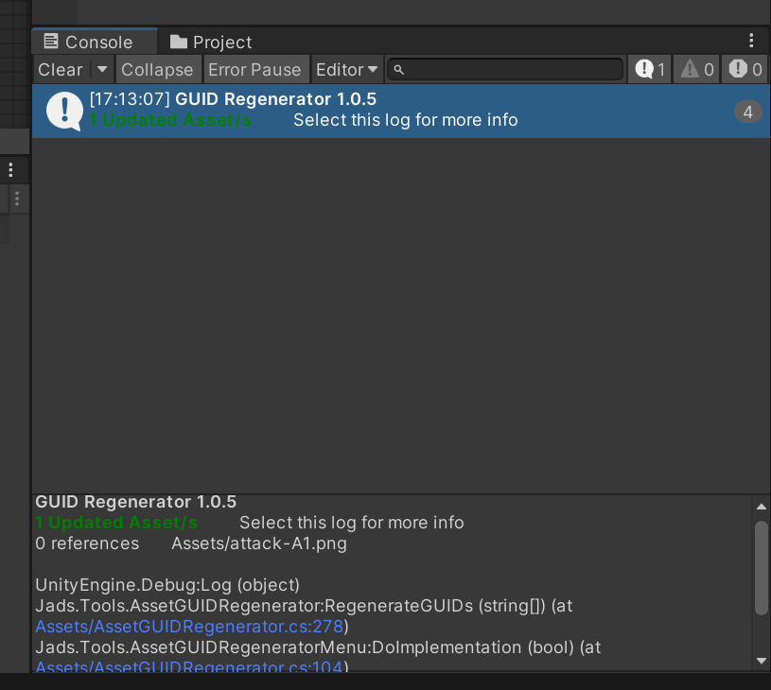
Task: Expand the Clear options dropdown arrow
Action: tap(102, 69)
